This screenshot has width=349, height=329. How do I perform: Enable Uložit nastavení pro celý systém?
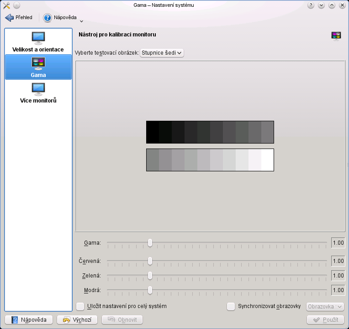[x=80, y=306]
